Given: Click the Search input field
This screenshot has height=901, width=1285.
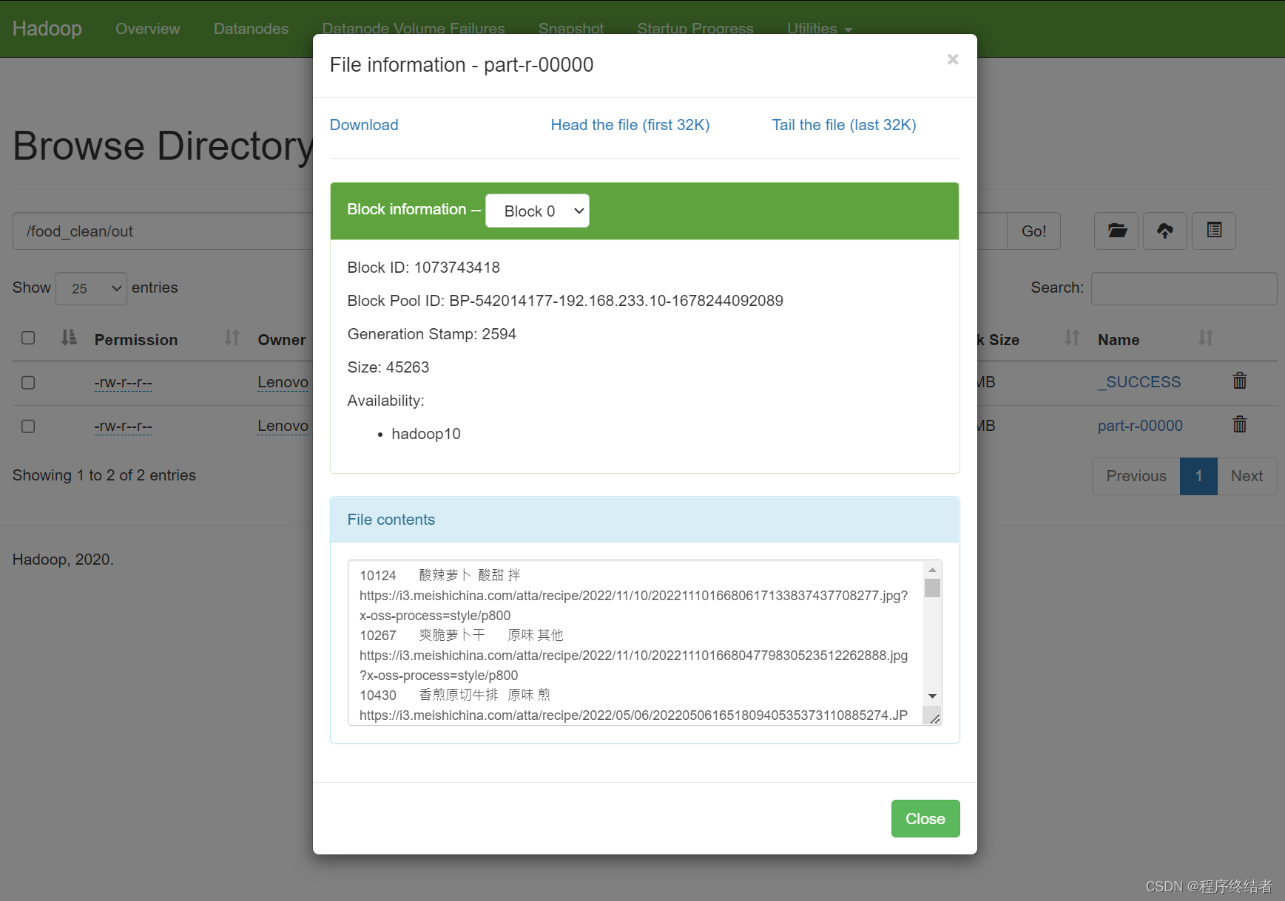Looking at the screenshot, I should [x=1184, y=288].
